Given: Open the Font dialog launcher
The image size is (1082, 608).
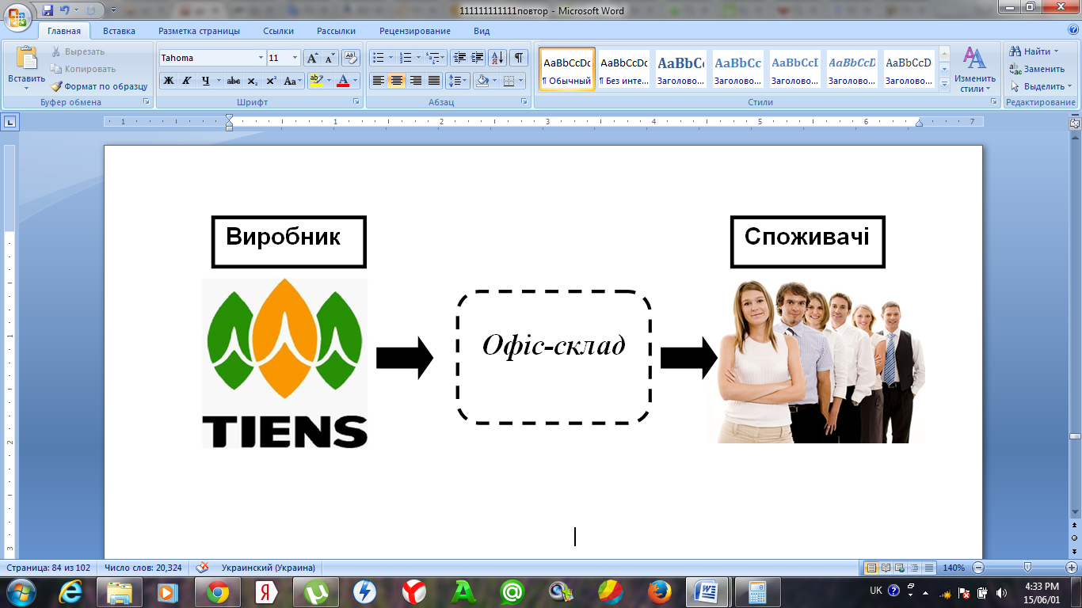Looking at the screenshot, I should [356, 102].
